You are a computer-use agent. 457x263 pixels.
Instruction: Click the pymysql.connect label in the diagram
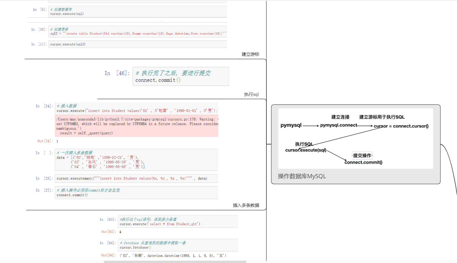pos(338,125)
